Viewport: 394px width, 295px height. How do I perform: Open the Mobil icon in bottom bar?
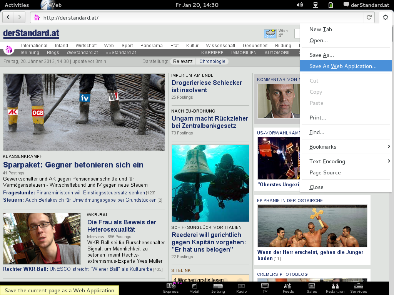(x=194, y=288)
